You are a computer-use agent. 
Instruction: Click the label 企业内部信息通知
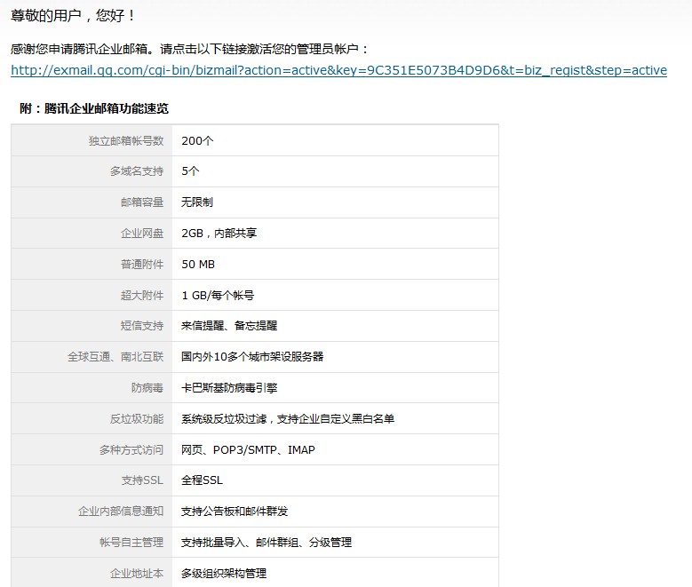tap(121, 512)
